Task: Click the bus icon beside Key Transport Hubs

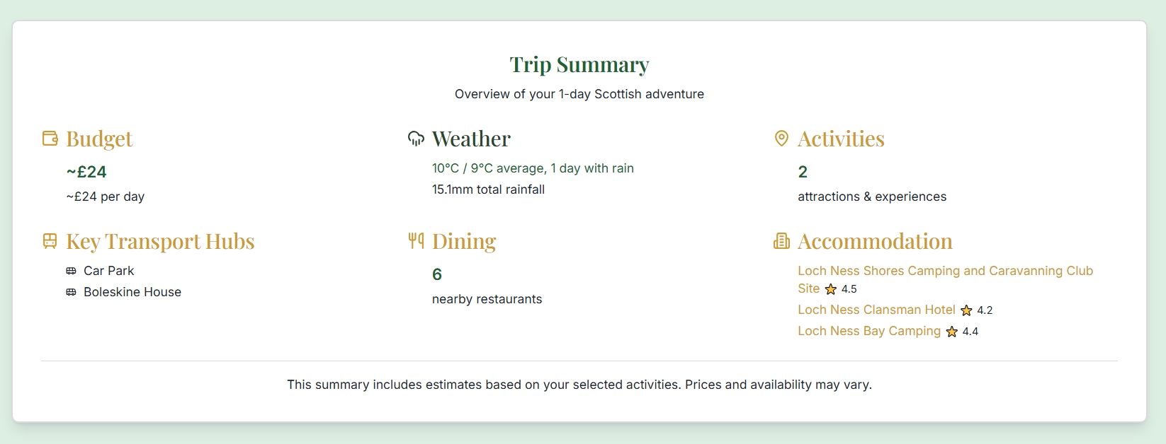Action: point(50,241)
